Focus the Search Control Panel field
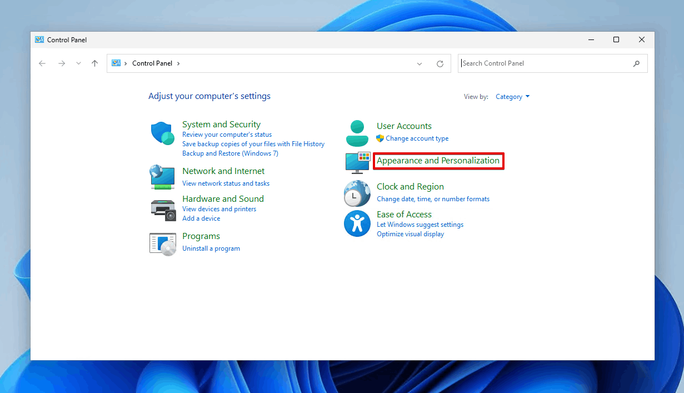The height and width of the screenshot is (393, 684). pos(553,63)
